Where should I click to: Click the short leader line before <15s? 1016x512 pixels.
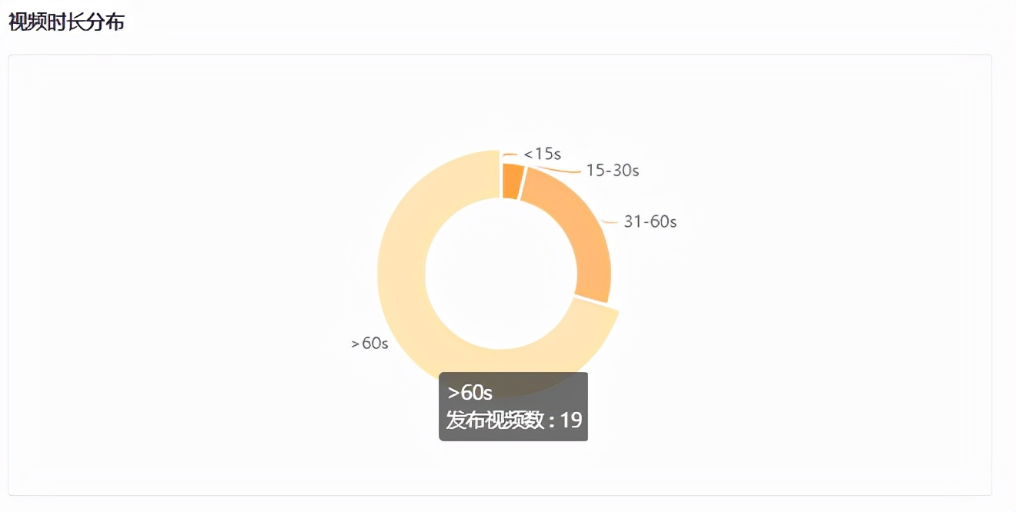tap(510, 155)
